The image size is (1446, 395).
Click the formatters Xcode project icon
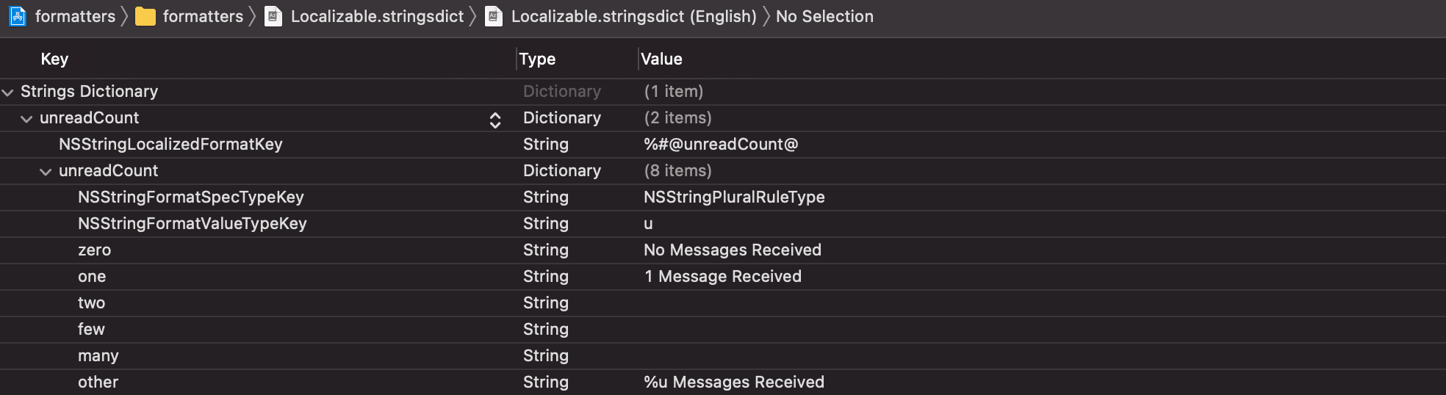tap(18, 16)
